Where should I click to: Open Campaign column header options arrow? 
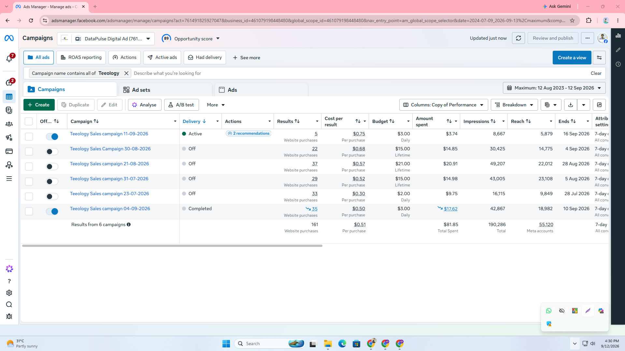click(175, 121)
